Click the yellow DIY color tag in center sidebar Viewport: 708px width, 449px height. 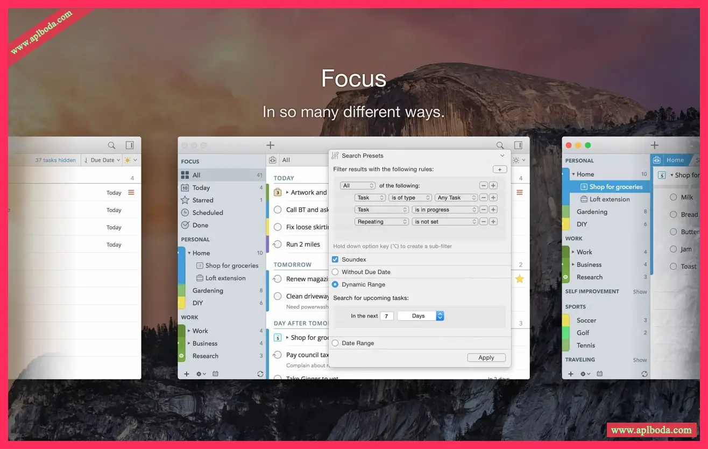tap(182, 303)
